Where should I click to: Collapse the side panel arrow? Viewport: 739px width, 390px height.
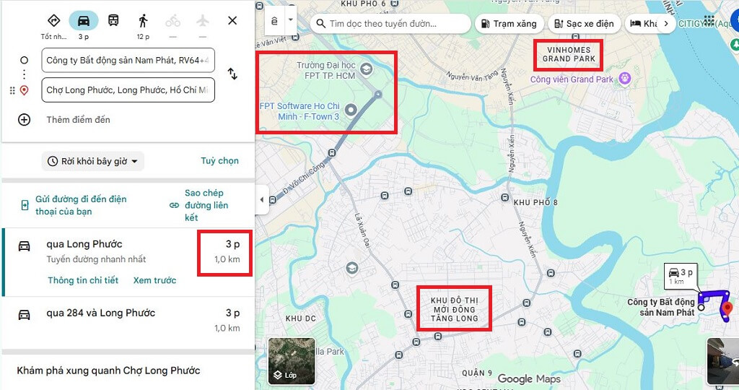(262, 199)
